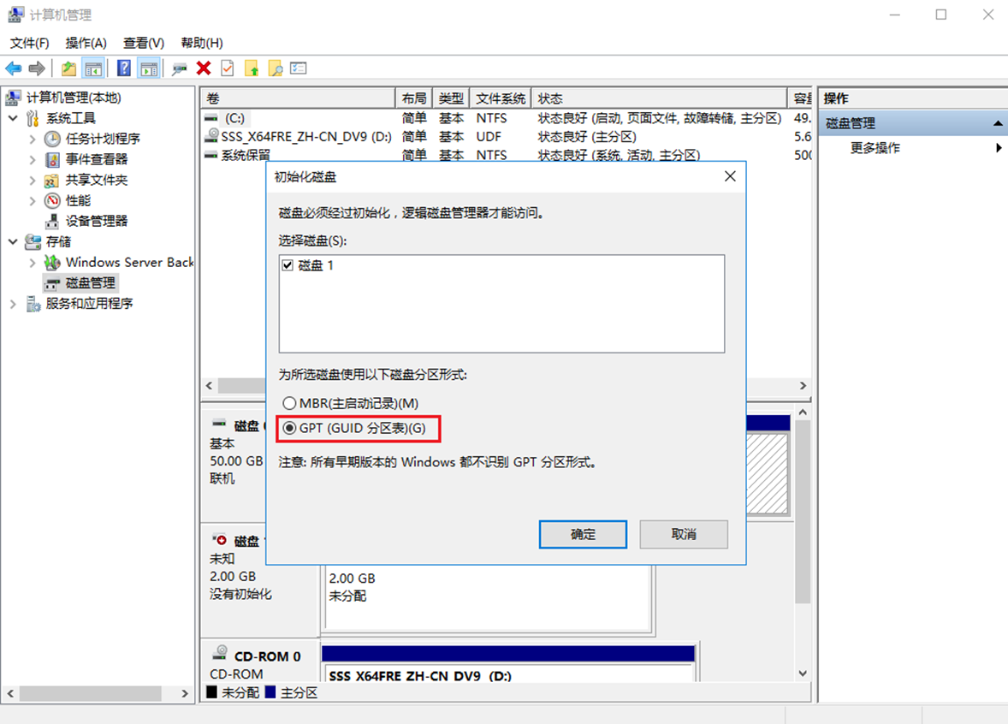Select 计算机管理(本地) root node

[x=74, y=98]
